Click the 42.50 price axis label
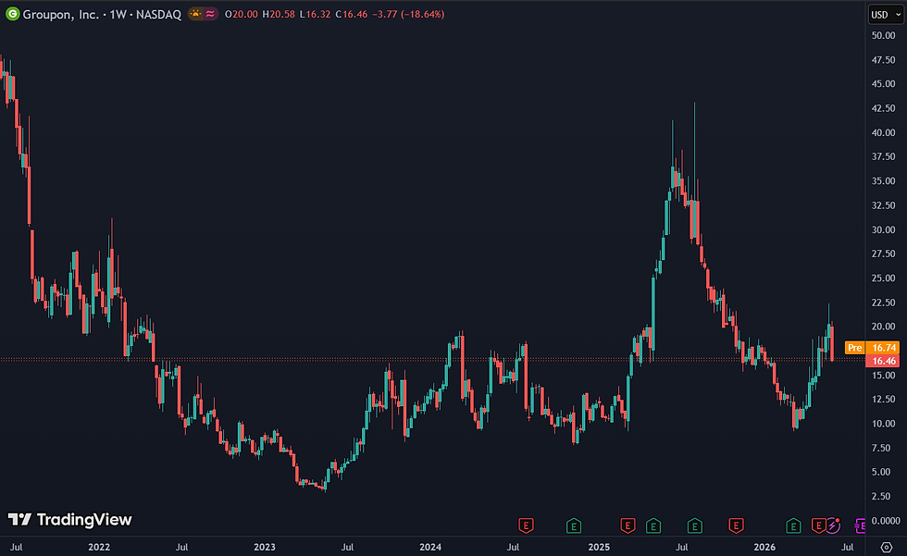The height and width of the screenshot is (556, 907). coord(883,108)
